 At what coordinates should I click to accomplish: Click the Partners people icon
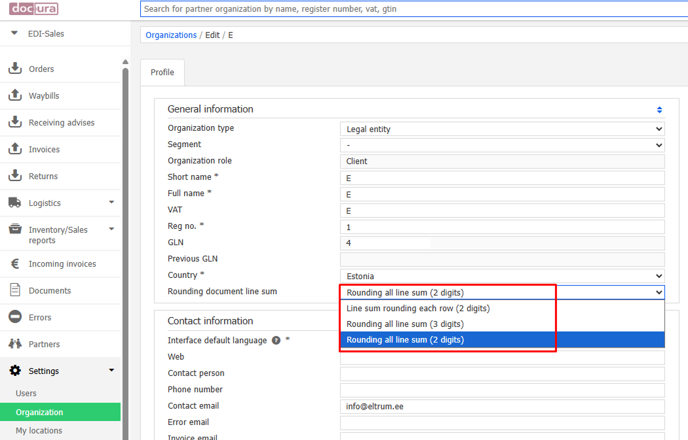[14, 344]
